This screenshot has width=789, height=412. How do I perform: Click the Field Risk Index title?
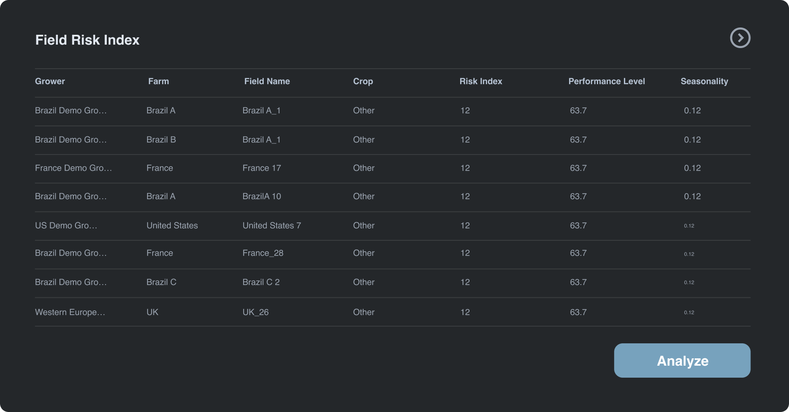(87, 40)
